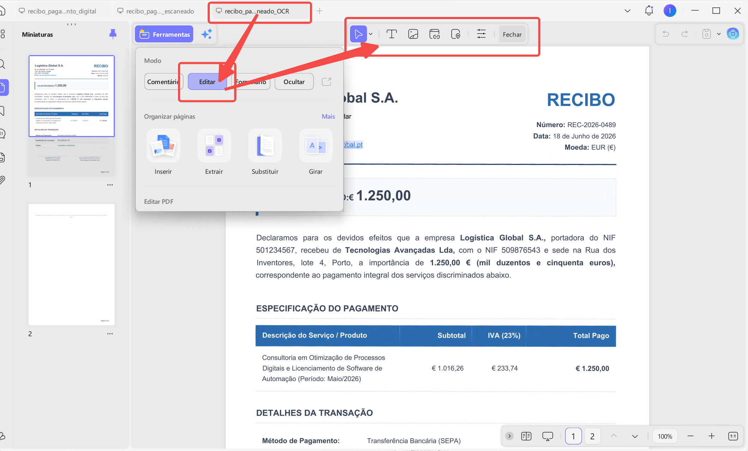Open the 100% zoom level box
Viewport: 748px width, 451px height.
665,436
